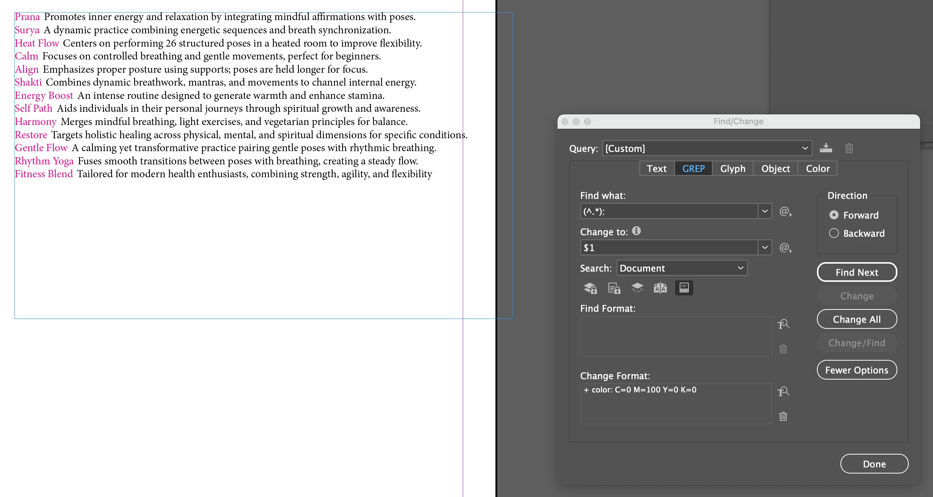
Task: Toggle Include Locked Layers icon
Action: coord(590,288)
